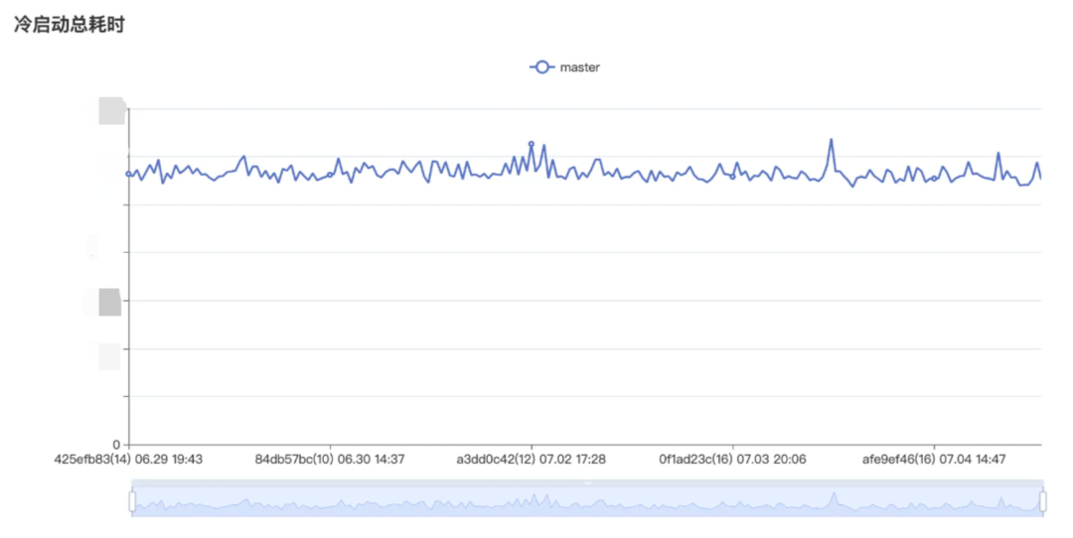
Task: Click the data zoom preview strip
Action: [588, 501]
